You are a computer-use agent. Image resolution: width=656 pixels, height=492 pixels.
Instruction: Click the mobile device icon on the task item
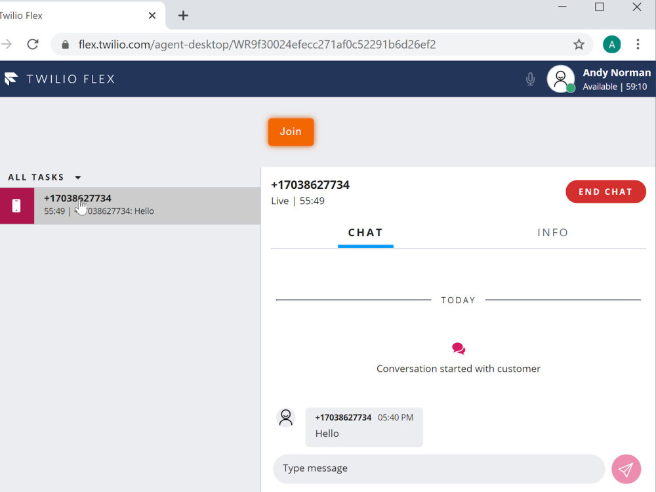[16, 205]
